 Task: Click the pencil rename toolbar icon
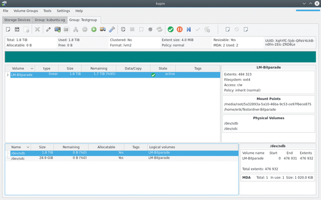(x=48, y=29)
